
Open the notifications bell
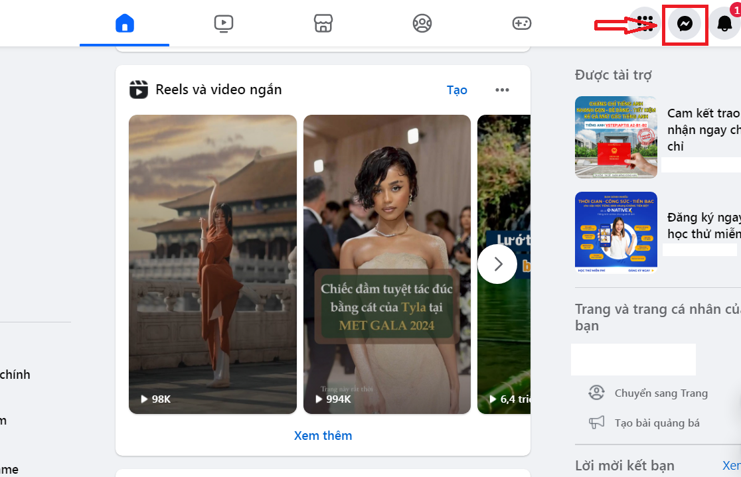(x=724, y=23)
